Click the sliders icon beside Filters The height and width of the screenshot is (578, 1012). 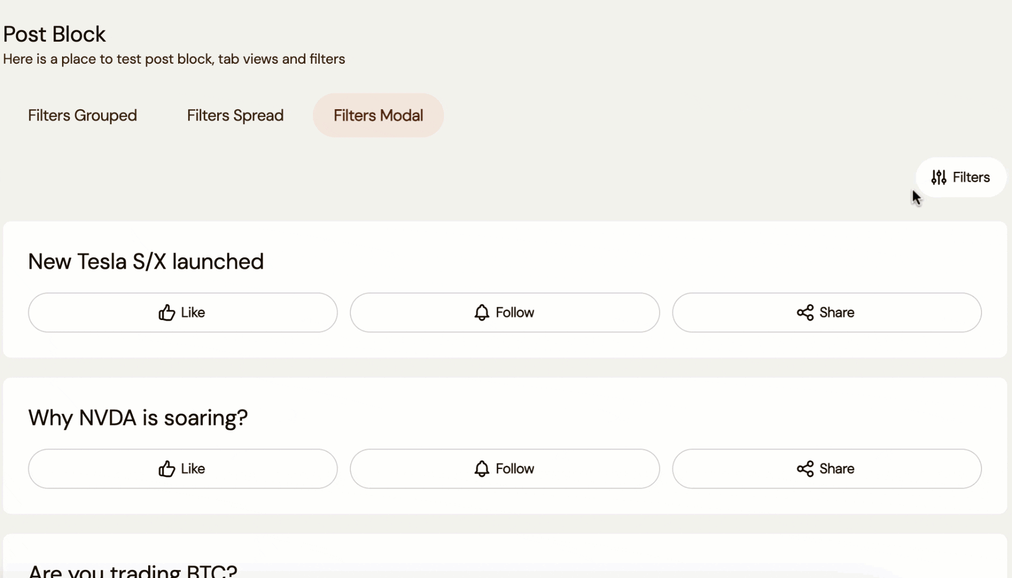point(939,177)
